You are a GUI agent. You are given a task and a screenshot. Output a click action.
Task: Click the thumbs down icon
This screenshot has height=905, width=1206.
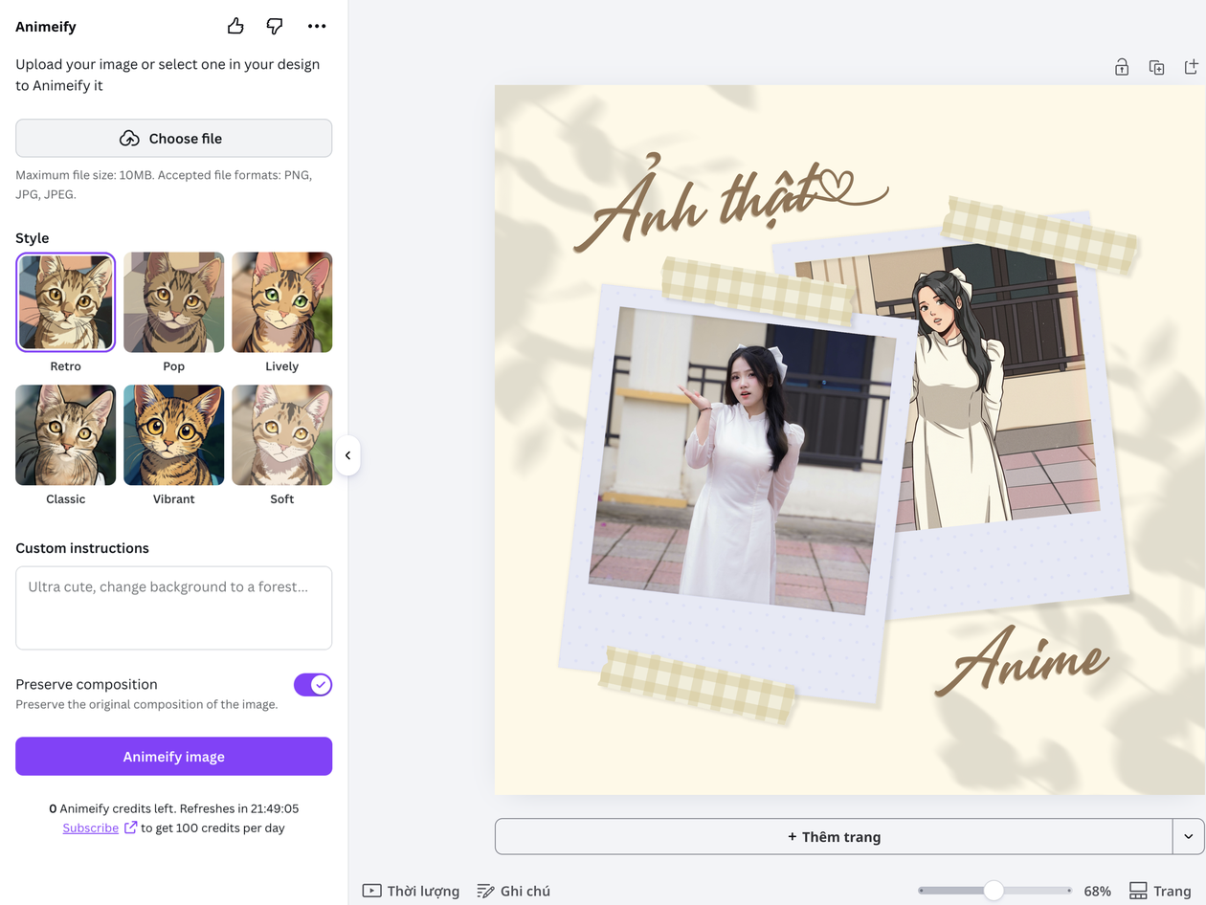click(275, 26)
